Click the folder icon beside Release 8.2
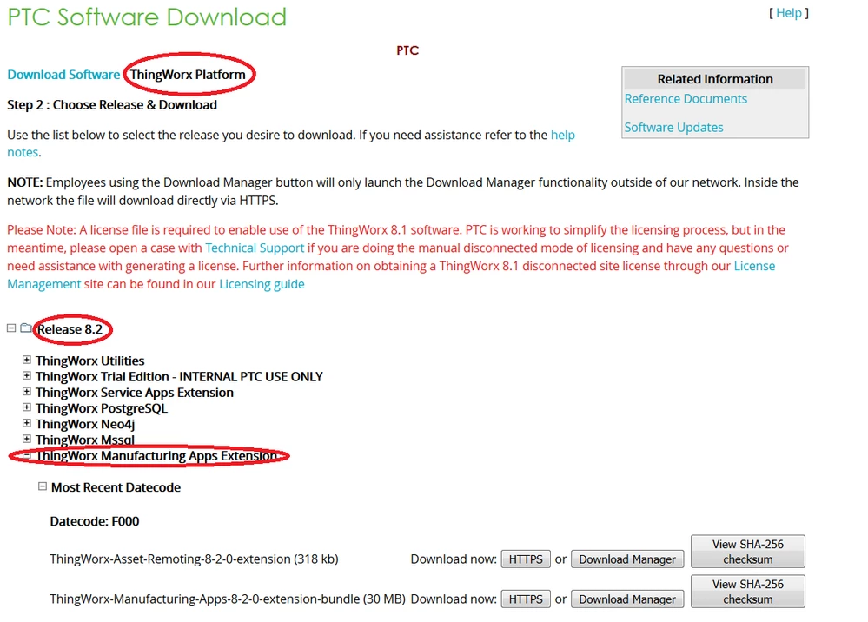The image size is (868, 622). pos(25,328)
